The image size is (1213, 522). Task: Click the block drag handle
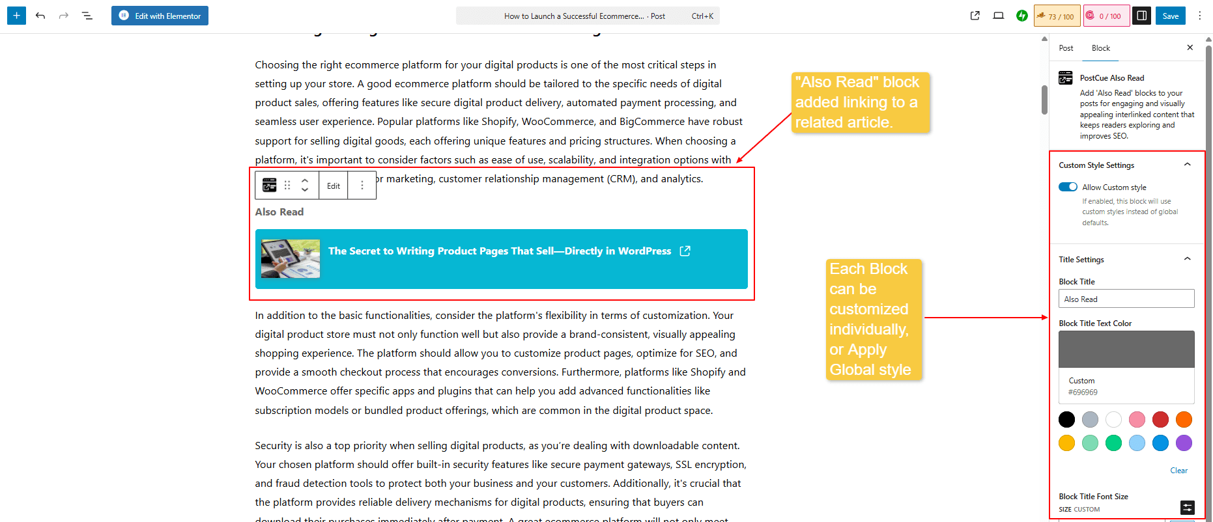click(x=287, y=185)
